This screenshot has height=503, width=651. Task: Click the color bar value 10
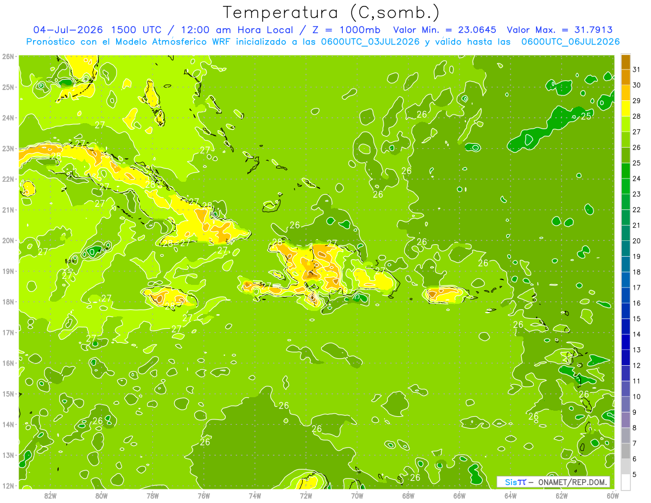[637, 397]
